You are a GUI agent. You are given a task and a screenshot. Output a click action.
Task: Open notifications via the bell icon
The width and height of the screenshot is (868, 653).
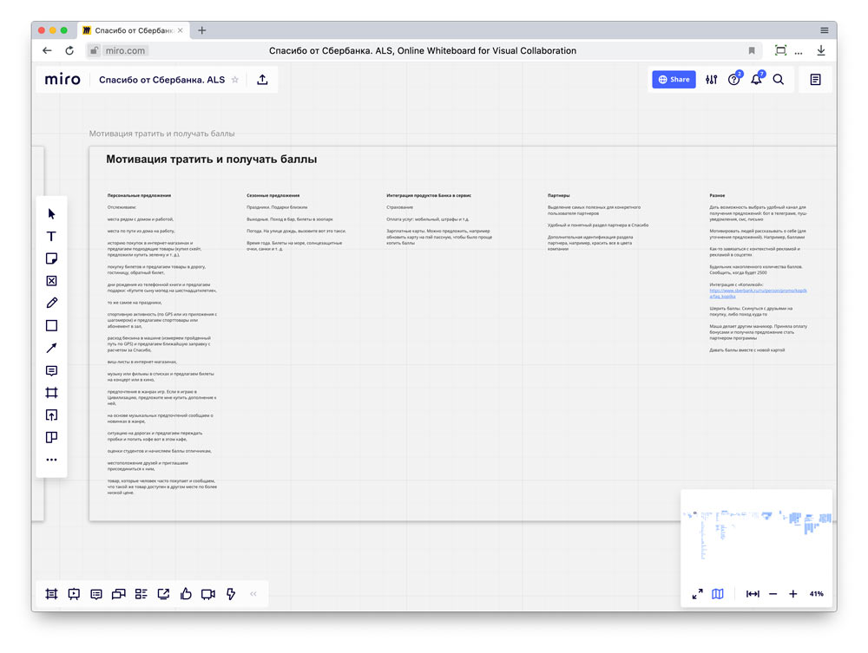[756, 79]
